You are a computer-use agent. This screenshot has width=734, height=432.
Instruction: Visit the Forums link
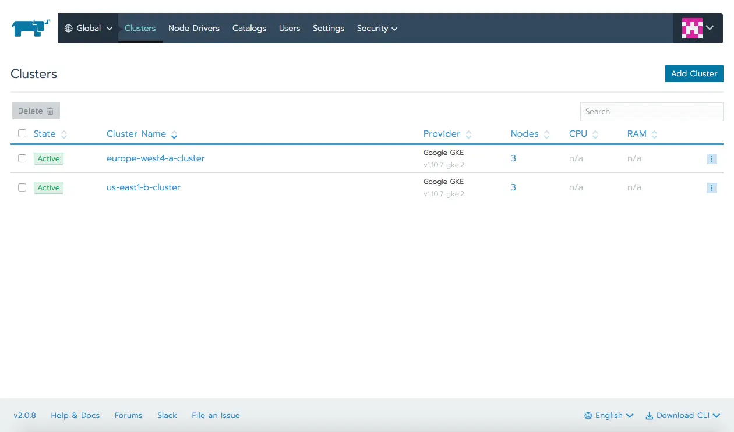(x=128, y=415)
